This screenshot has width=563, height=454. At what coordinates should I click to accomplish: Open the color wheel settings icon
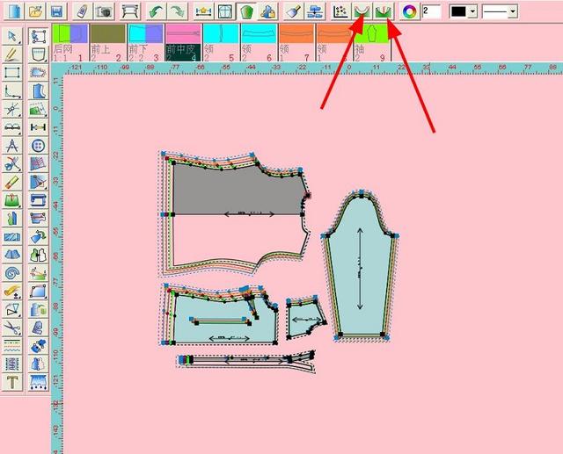[410, 11]
